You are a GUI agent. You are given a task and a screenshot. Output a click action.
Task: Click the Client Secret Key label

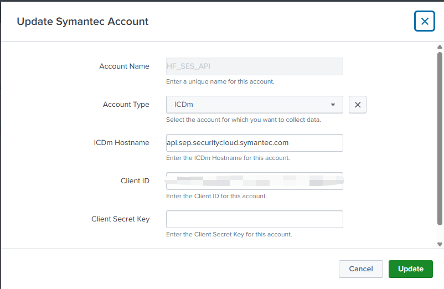click(120, 219)
